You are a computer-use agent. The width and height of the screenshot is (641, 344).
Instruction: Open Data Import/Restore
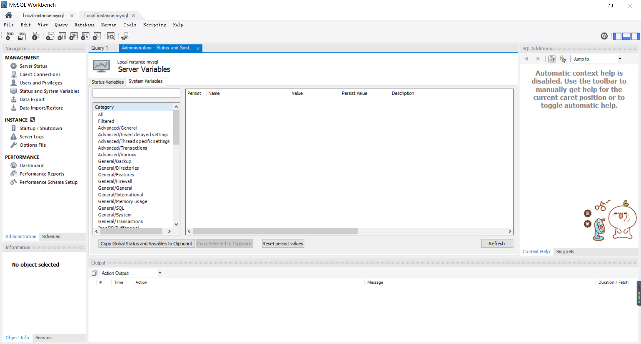point(41,108)
